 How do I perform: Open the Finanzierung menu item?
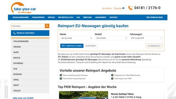tap(38, 17)
